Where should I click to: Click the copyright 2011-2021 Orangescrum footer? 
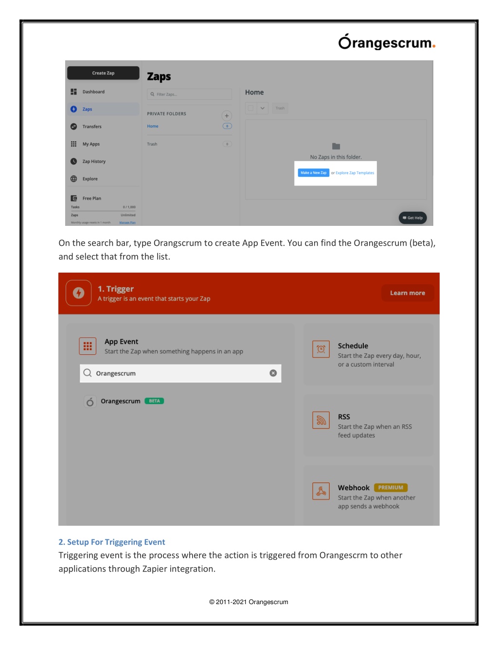click(x=249, y=602)
